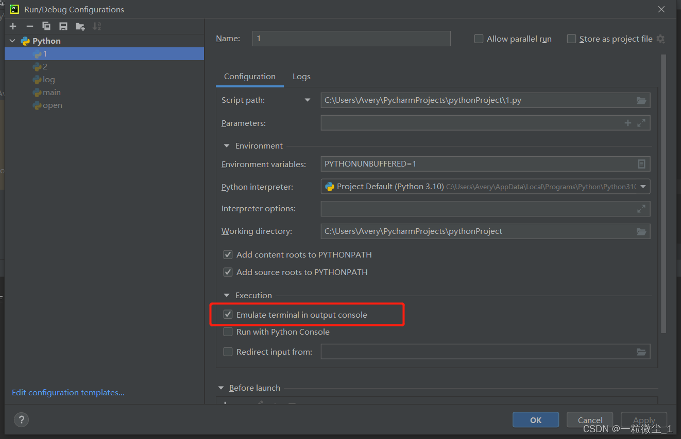Save configuration with the disk icon
681x439 pixels.
click(x=63, y=26)
